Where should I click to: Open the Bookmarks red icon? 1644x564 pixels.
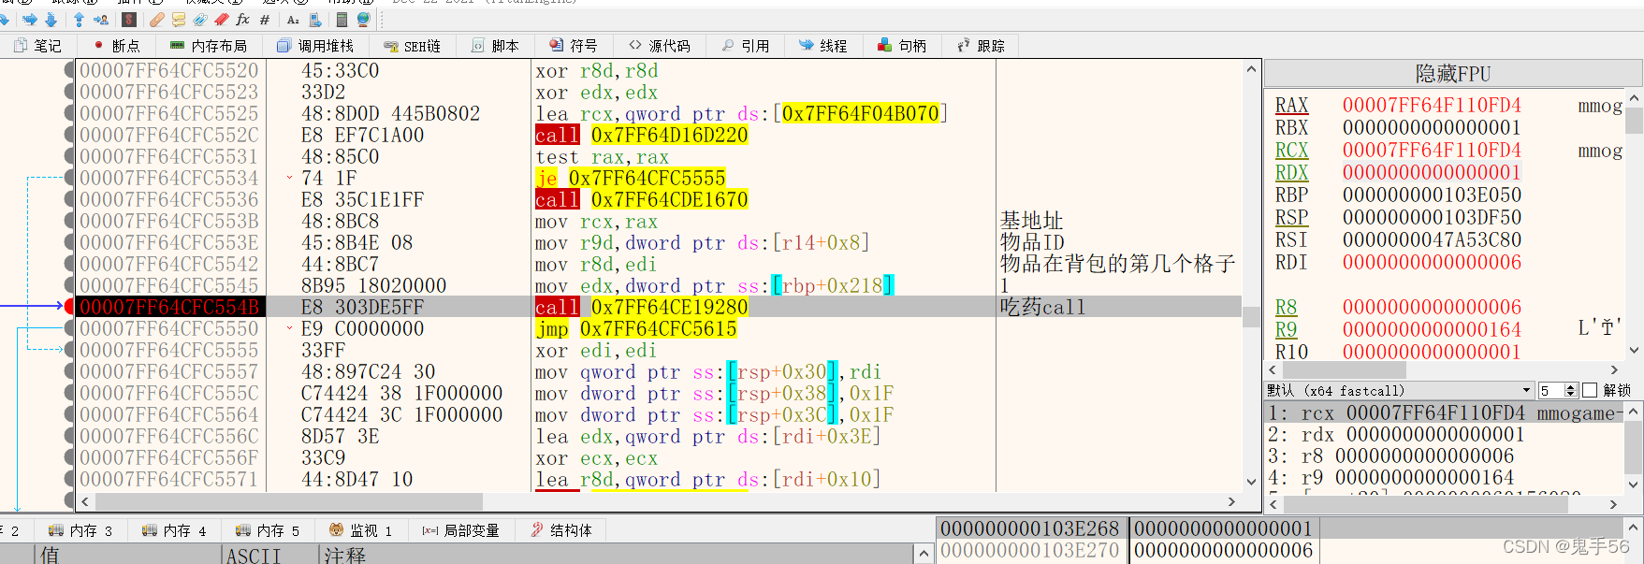point(221,19)
